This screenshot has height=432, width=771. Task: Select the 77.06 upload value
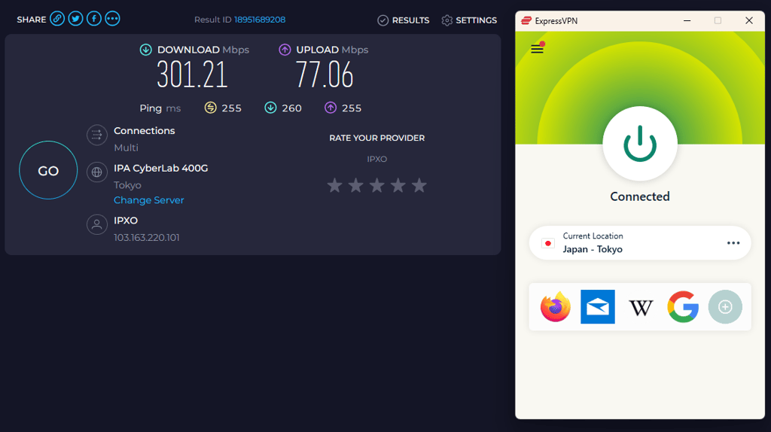(325, 75)
